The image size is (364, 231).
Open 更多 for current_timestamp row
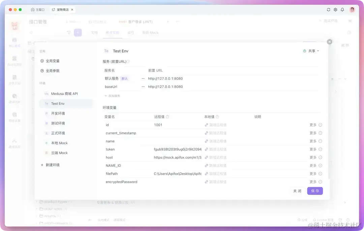[313, 133]
